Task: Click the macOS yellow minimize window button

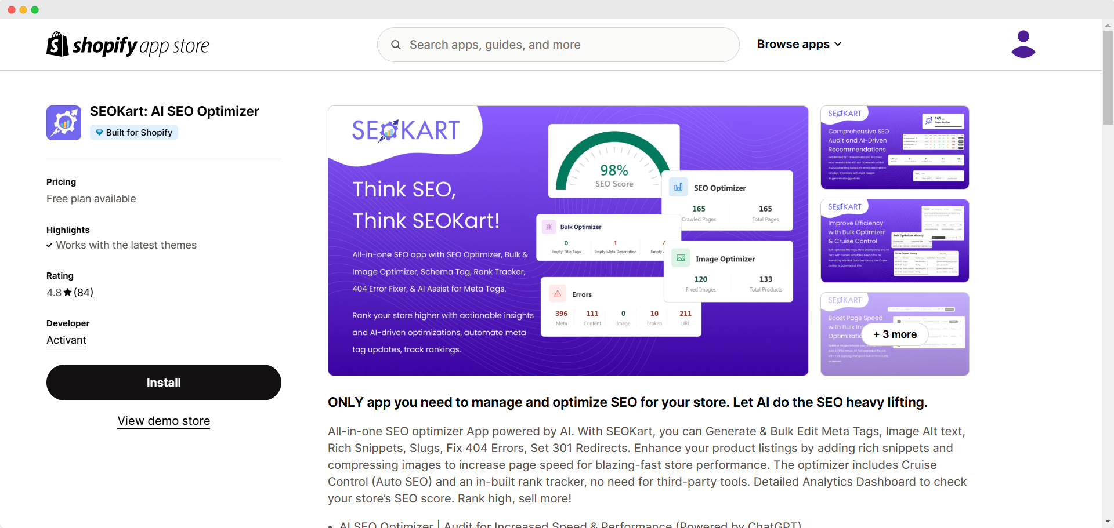Action: click(23, 10)
